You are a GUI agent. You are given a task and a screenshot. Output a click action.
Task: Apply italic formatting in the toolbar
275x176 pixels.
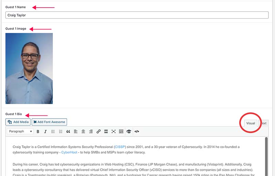pos(45,131)
